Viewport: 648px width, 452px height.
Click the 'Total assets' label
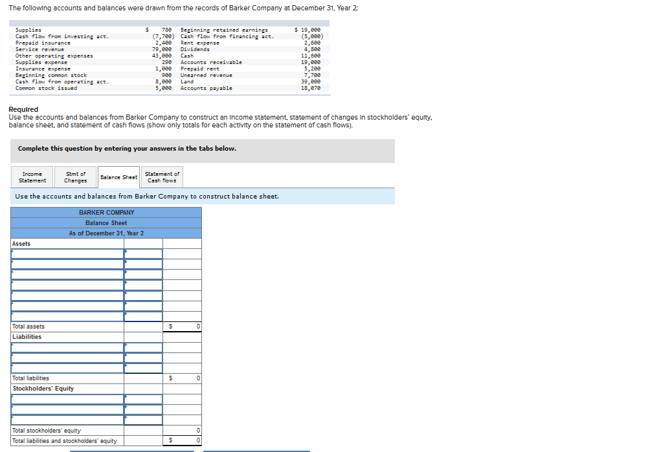(28, 327)
